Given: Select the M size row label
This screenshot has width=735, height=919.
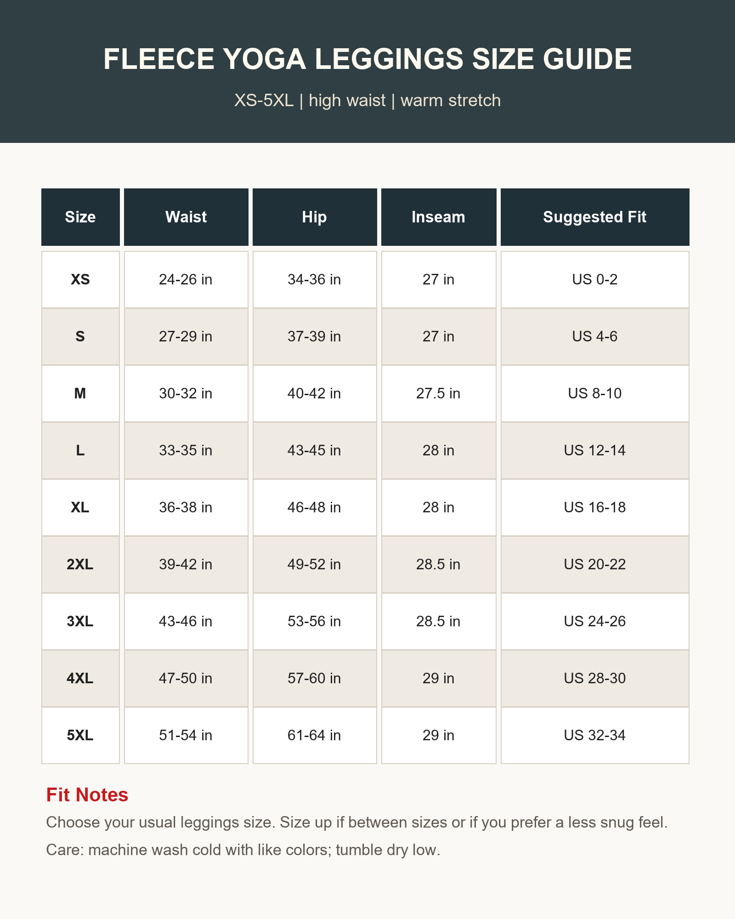Looking at the screenshot, I should pos(80,393).
